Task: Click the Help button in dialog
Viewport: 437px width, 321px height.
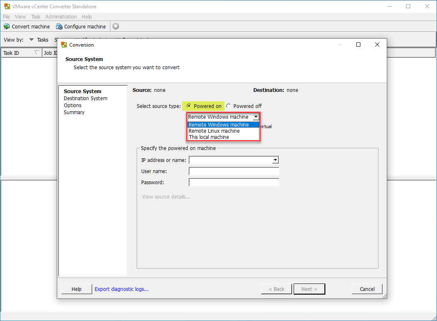Action: point(77,289)
